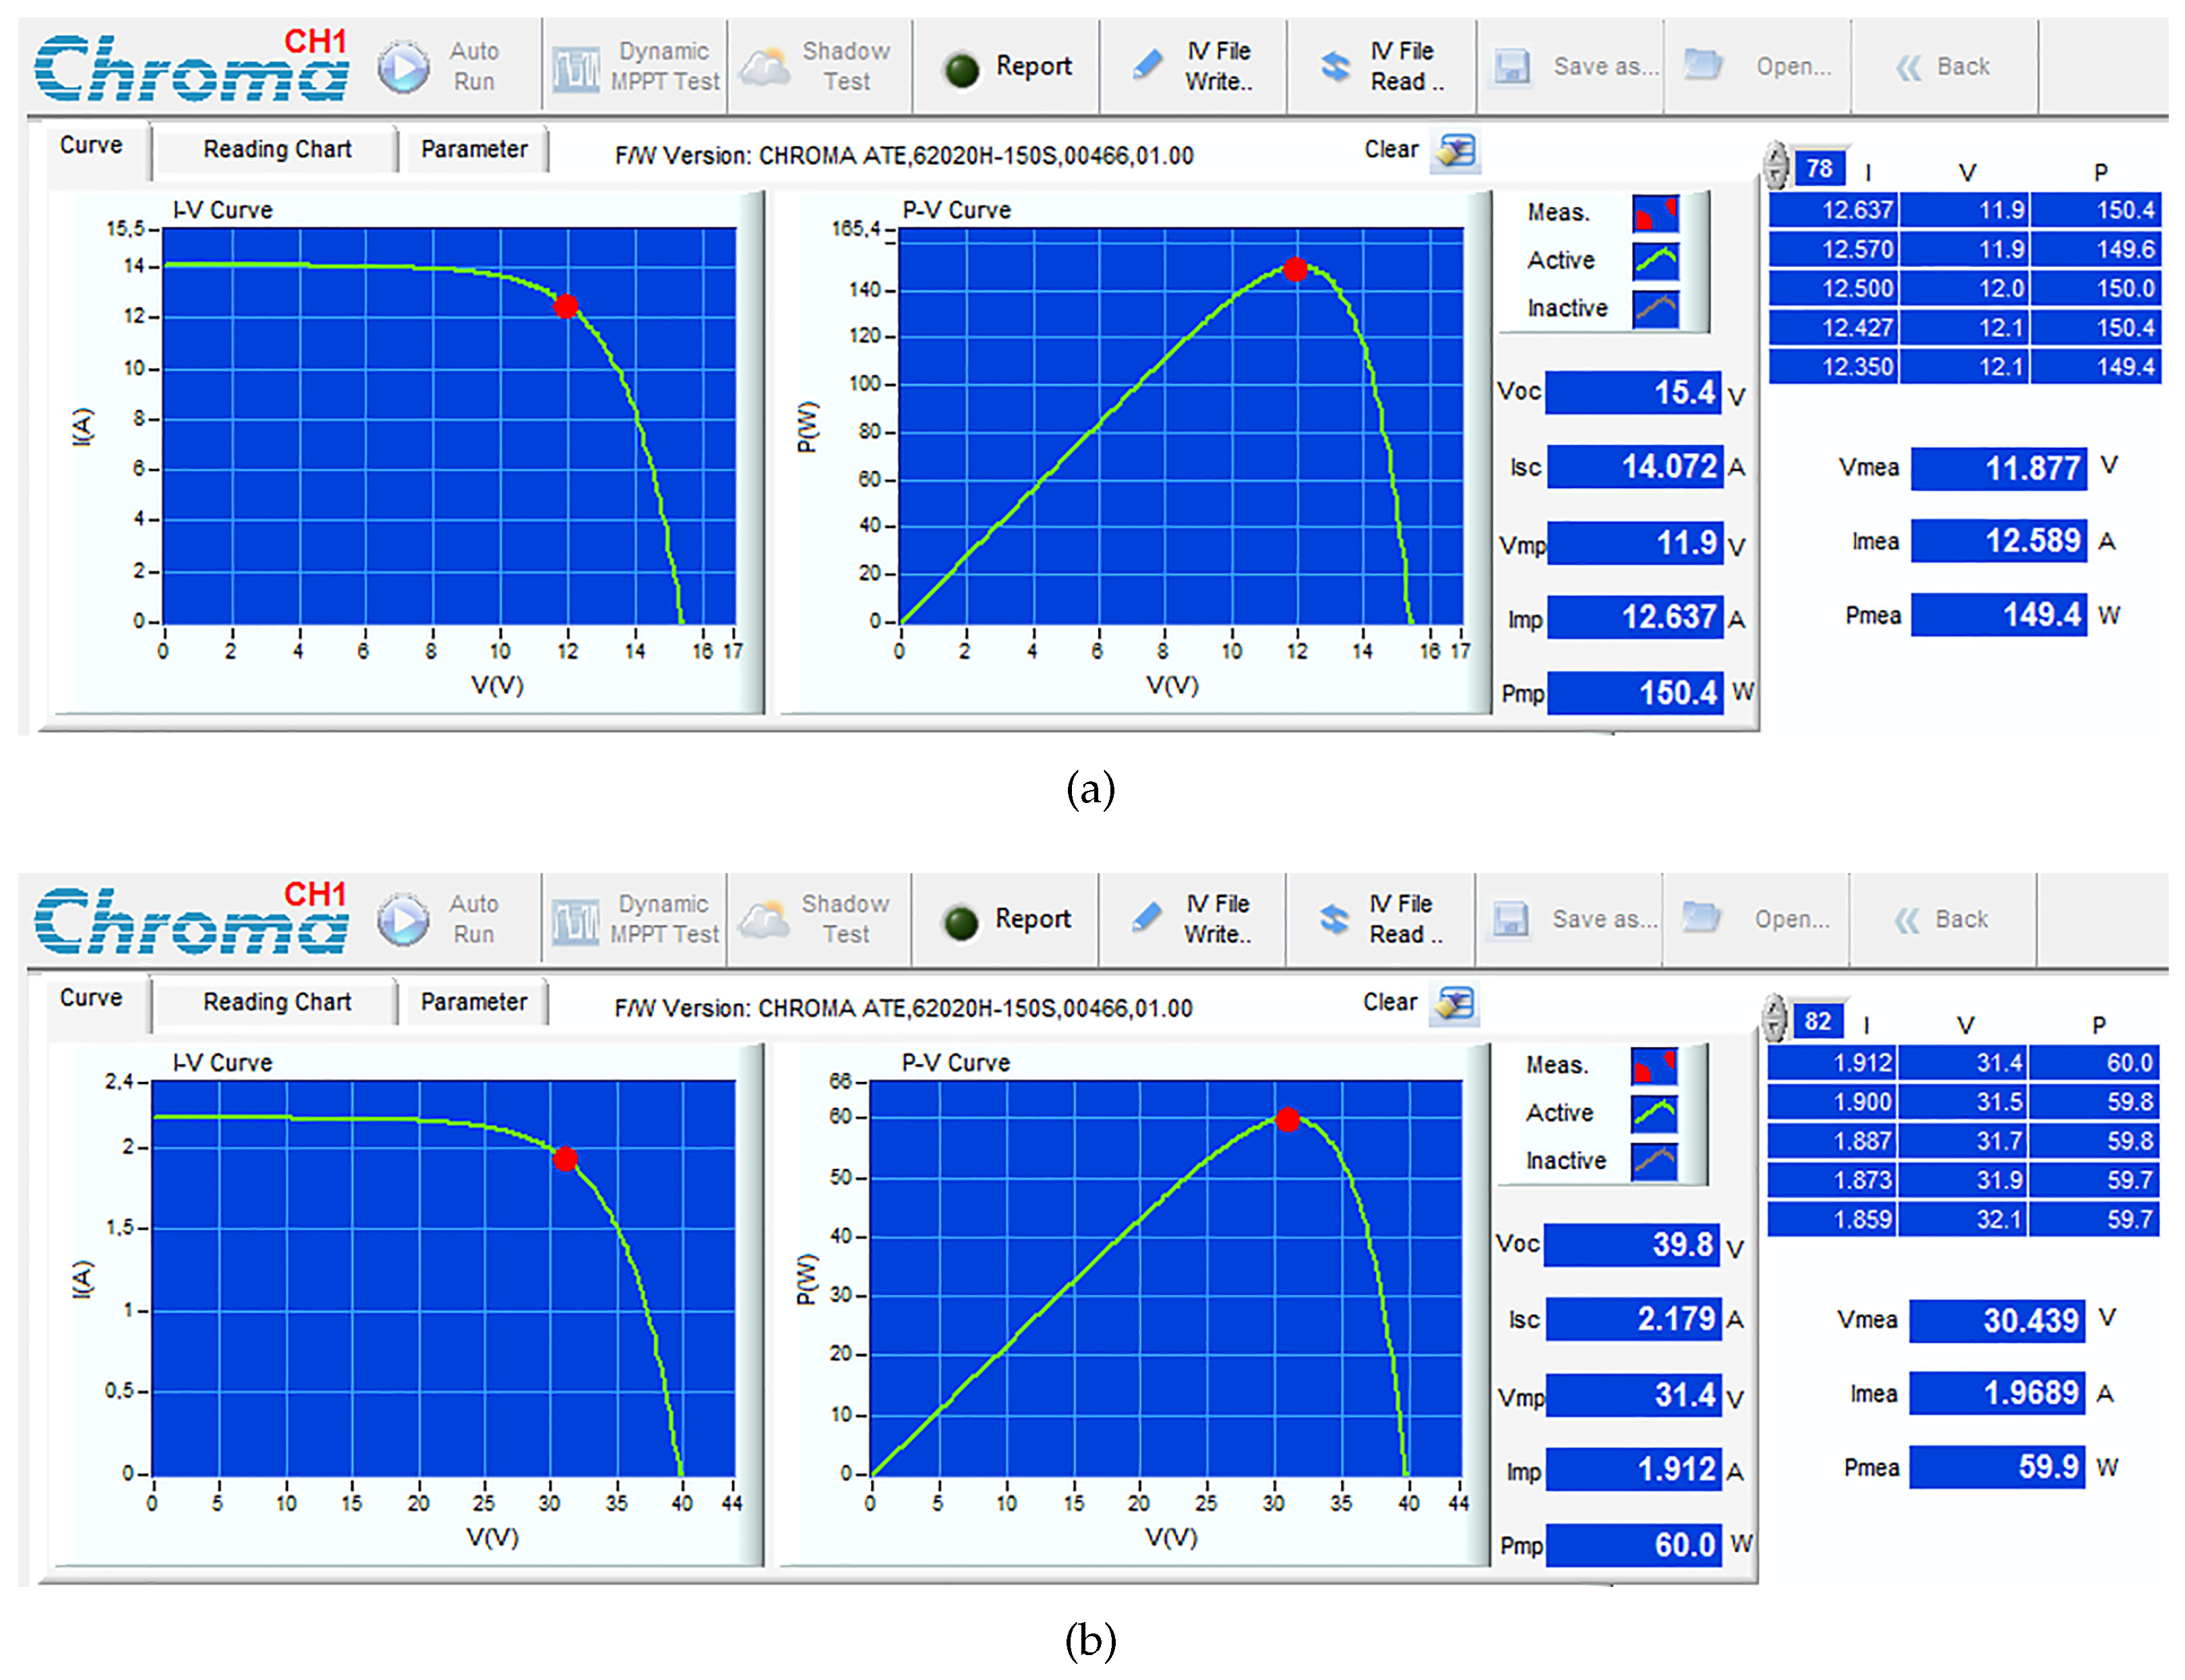
Task: Click Open folder icon in panel (b)
Action: point(1701,917)
